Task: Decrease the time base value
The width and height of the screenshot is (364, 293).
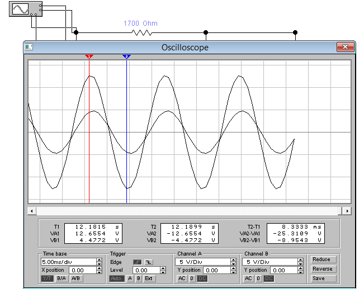Action: click(x=99, y=264)
